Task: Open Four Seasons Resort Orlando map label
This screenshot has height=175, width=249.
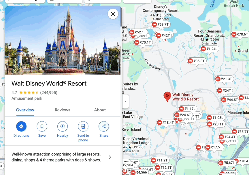Action: pyautogui.click(x=210, y=33)
